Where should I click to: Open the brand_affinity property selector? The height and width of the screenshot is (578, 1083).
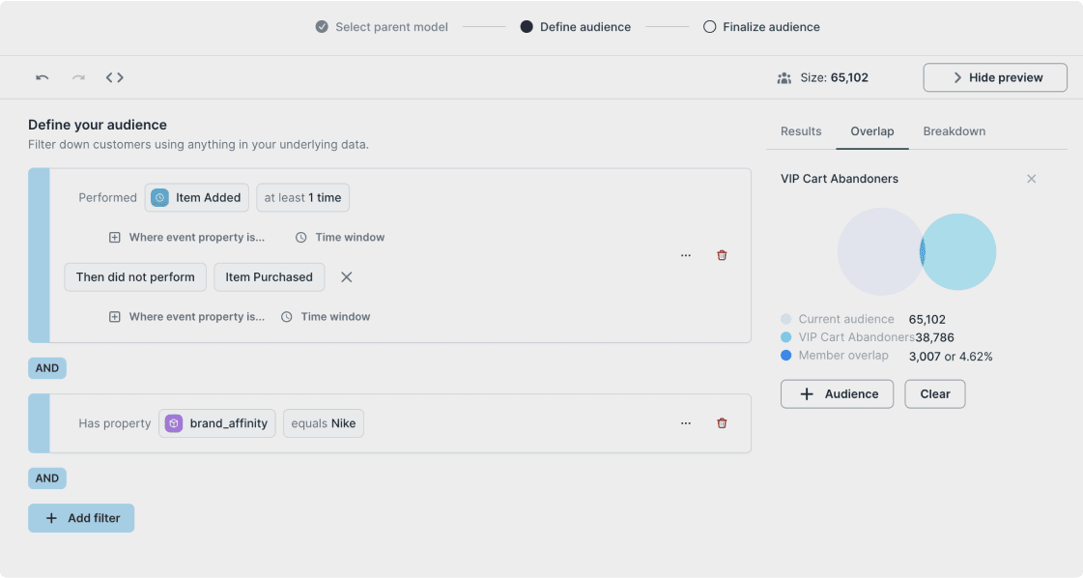(x=216, y=423)
